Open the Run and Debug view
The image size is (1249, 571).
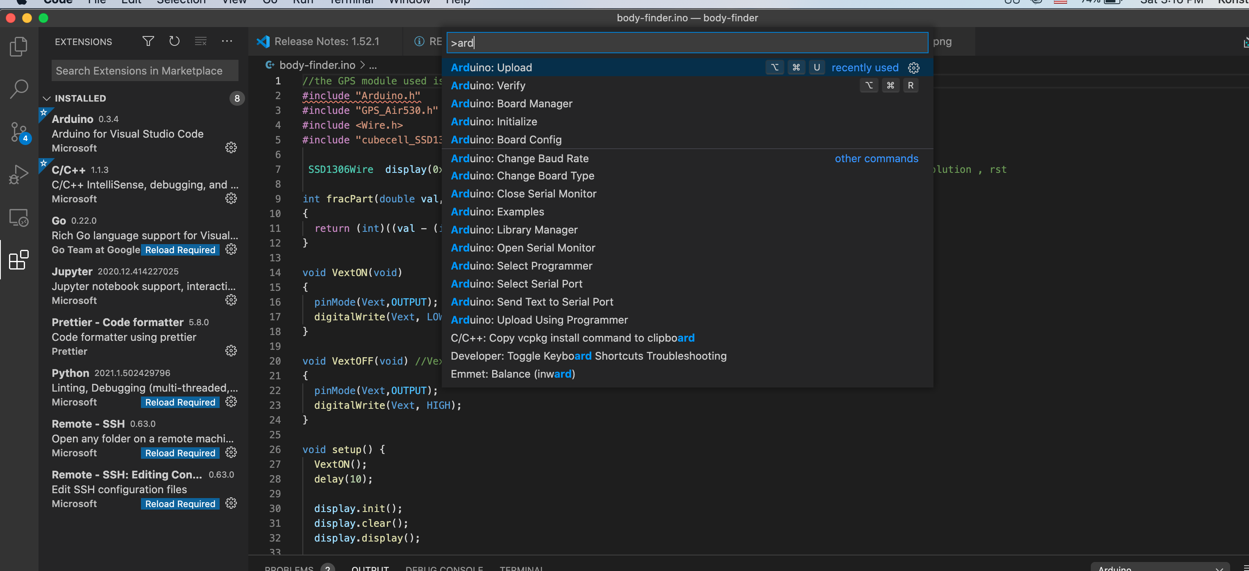[18, 174]
